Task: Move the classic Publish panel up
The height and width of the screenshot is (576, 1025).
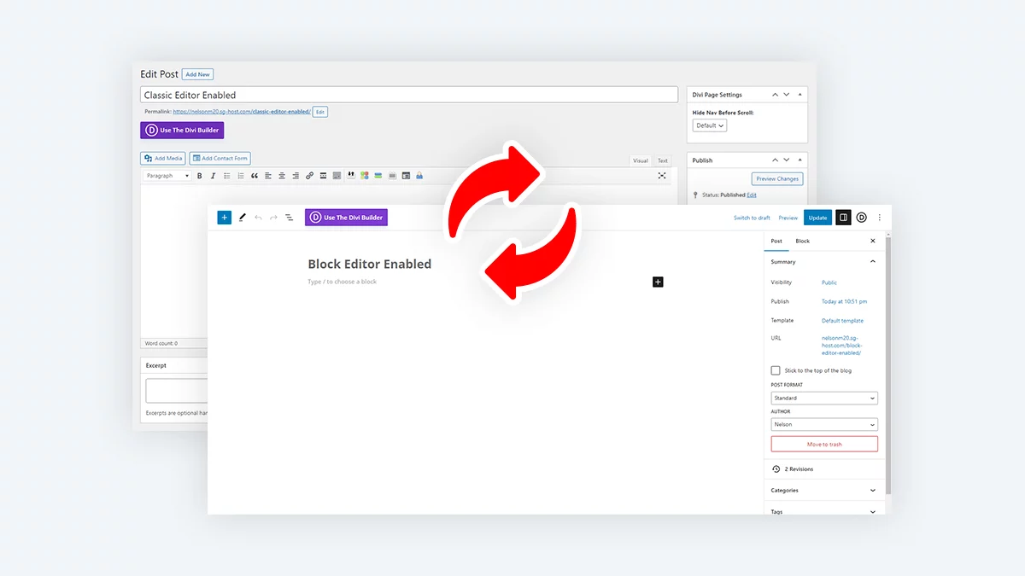Action: (x=776, y=160)
